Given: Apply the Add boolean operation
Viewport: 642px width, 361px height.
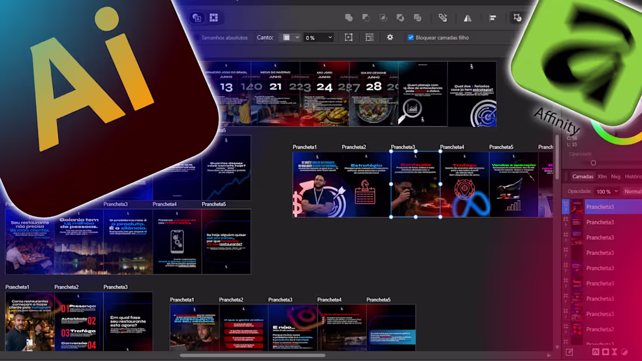Looking at the screenshot, I should [349, 17].
